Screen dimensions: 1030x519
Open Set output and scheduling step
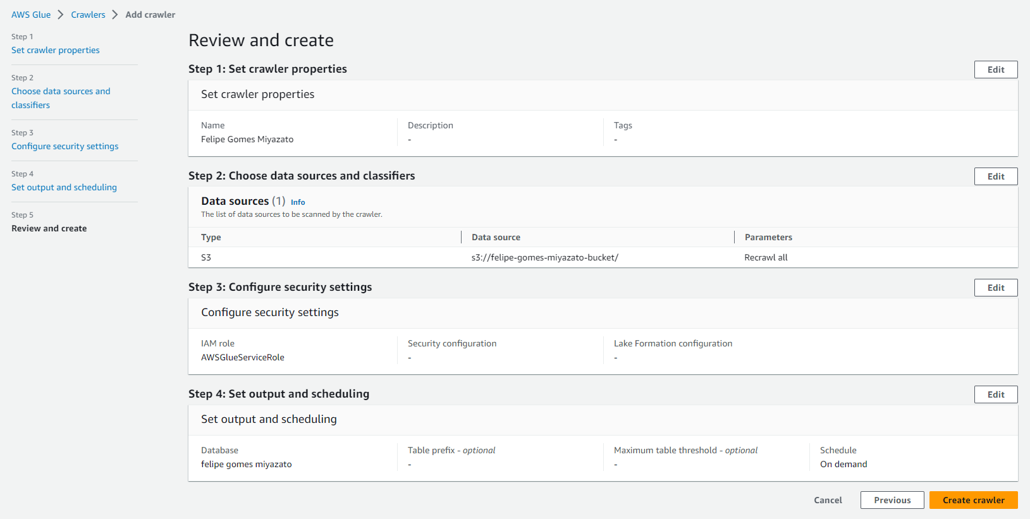point(64,187)
